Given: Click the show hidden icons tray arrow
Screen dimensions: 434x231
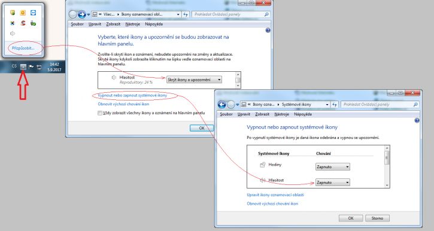Looking at the screenshot, I should (23, 66).
